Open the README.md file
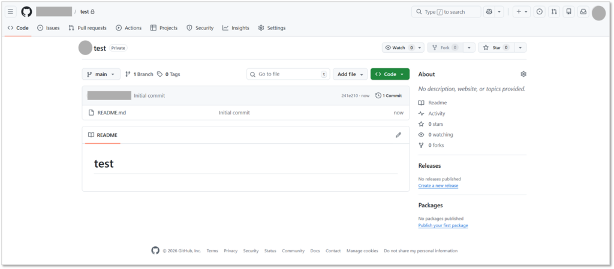614x269 pixels. point(112,113)
